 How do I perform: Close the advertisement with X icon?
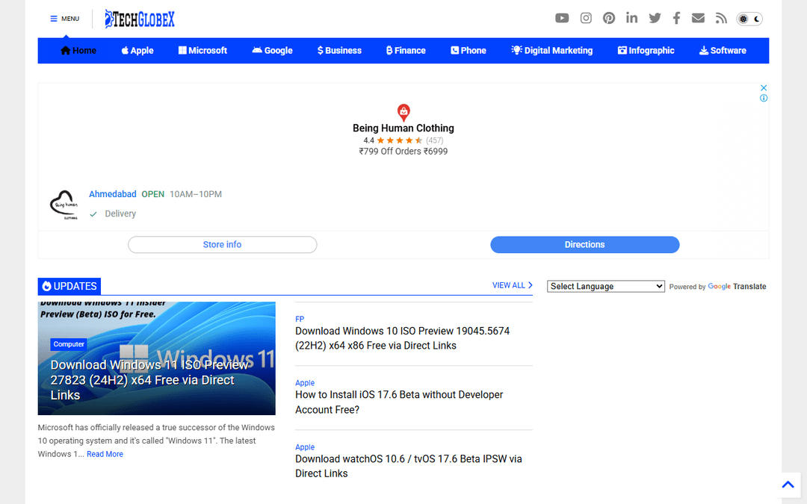click(x=764, y=88)
